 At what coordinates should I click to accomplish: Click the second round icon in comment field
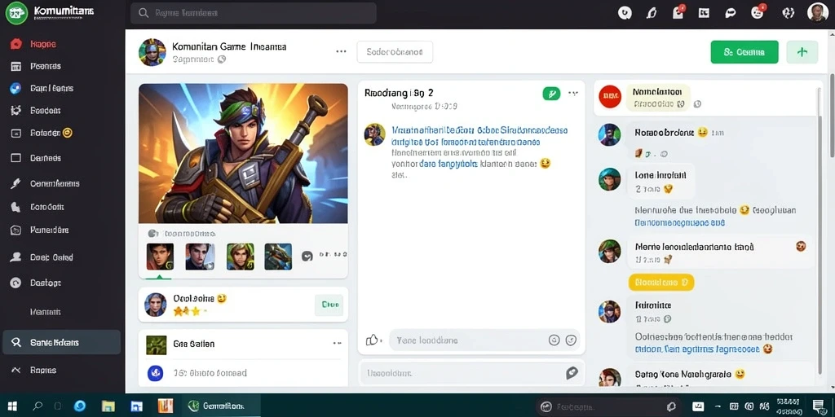(571, 340)
